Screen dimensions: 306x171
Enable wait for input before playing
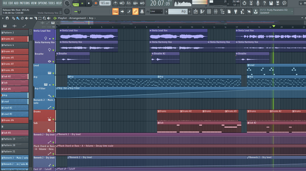pyautogui.click(x=122, y=3)
